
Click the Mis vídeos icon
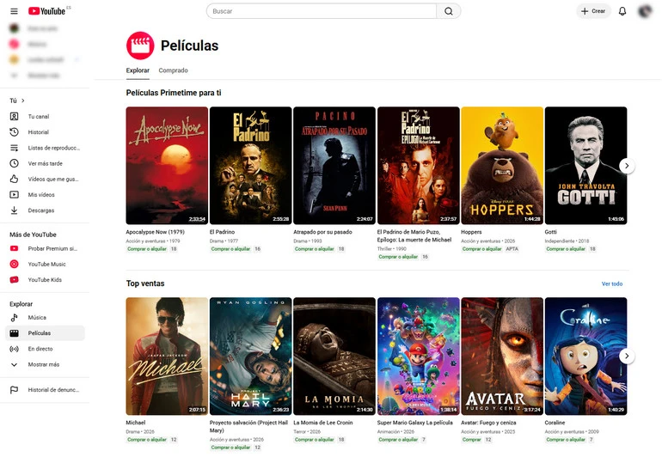pyautogui.click(x=14, y=194)
